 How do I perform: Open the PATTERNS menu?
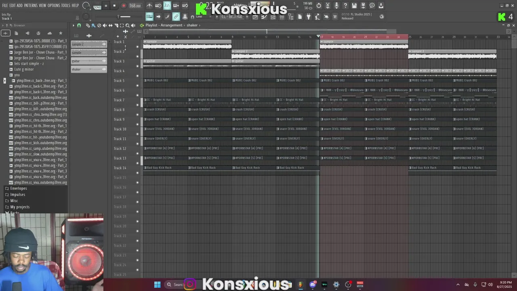[x=31, y=6]
